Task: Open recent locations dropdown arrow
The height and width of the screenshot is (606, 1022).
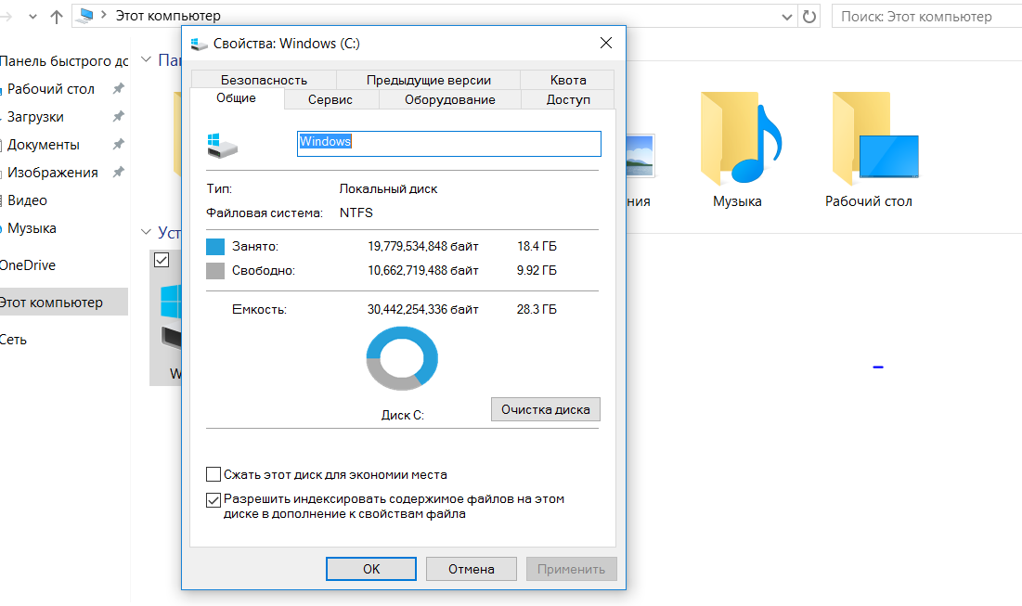Action: point(33,17)
